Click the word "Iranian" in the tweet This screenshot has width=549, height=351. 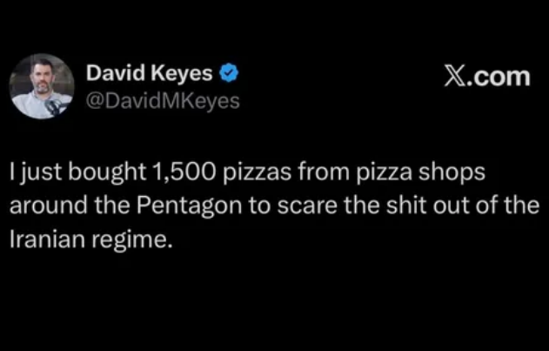(x=44, y=238)
